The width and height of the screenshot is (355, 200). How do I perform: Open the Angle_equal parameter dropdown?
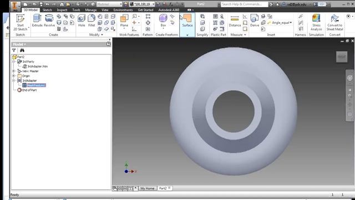[x=291, y=23]
